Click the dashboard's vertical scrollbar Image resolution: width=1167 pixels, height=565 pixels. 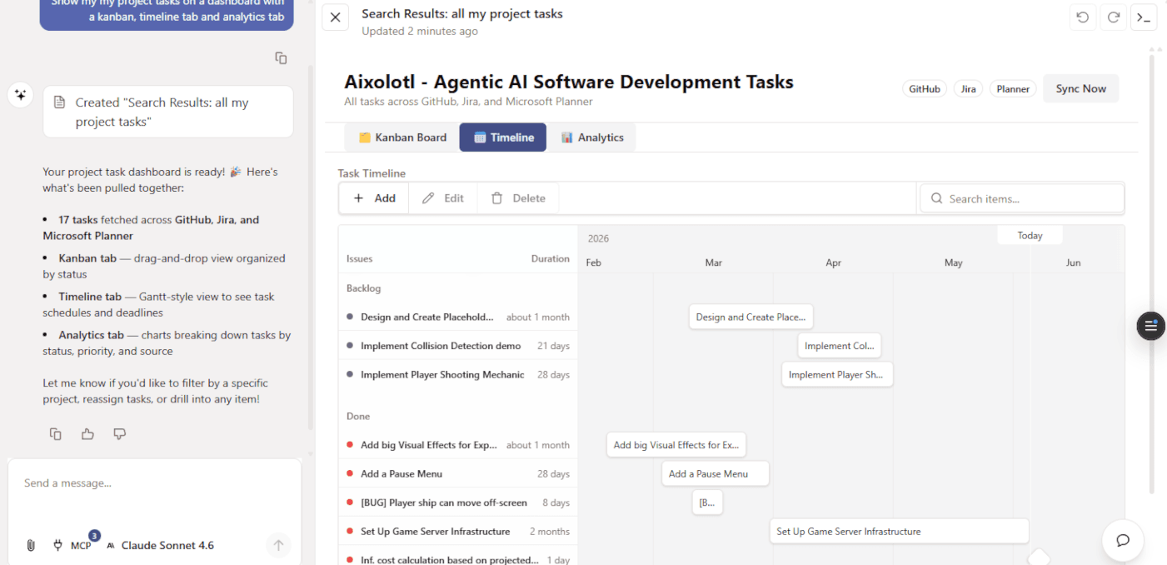click(x=1152, y=275)
